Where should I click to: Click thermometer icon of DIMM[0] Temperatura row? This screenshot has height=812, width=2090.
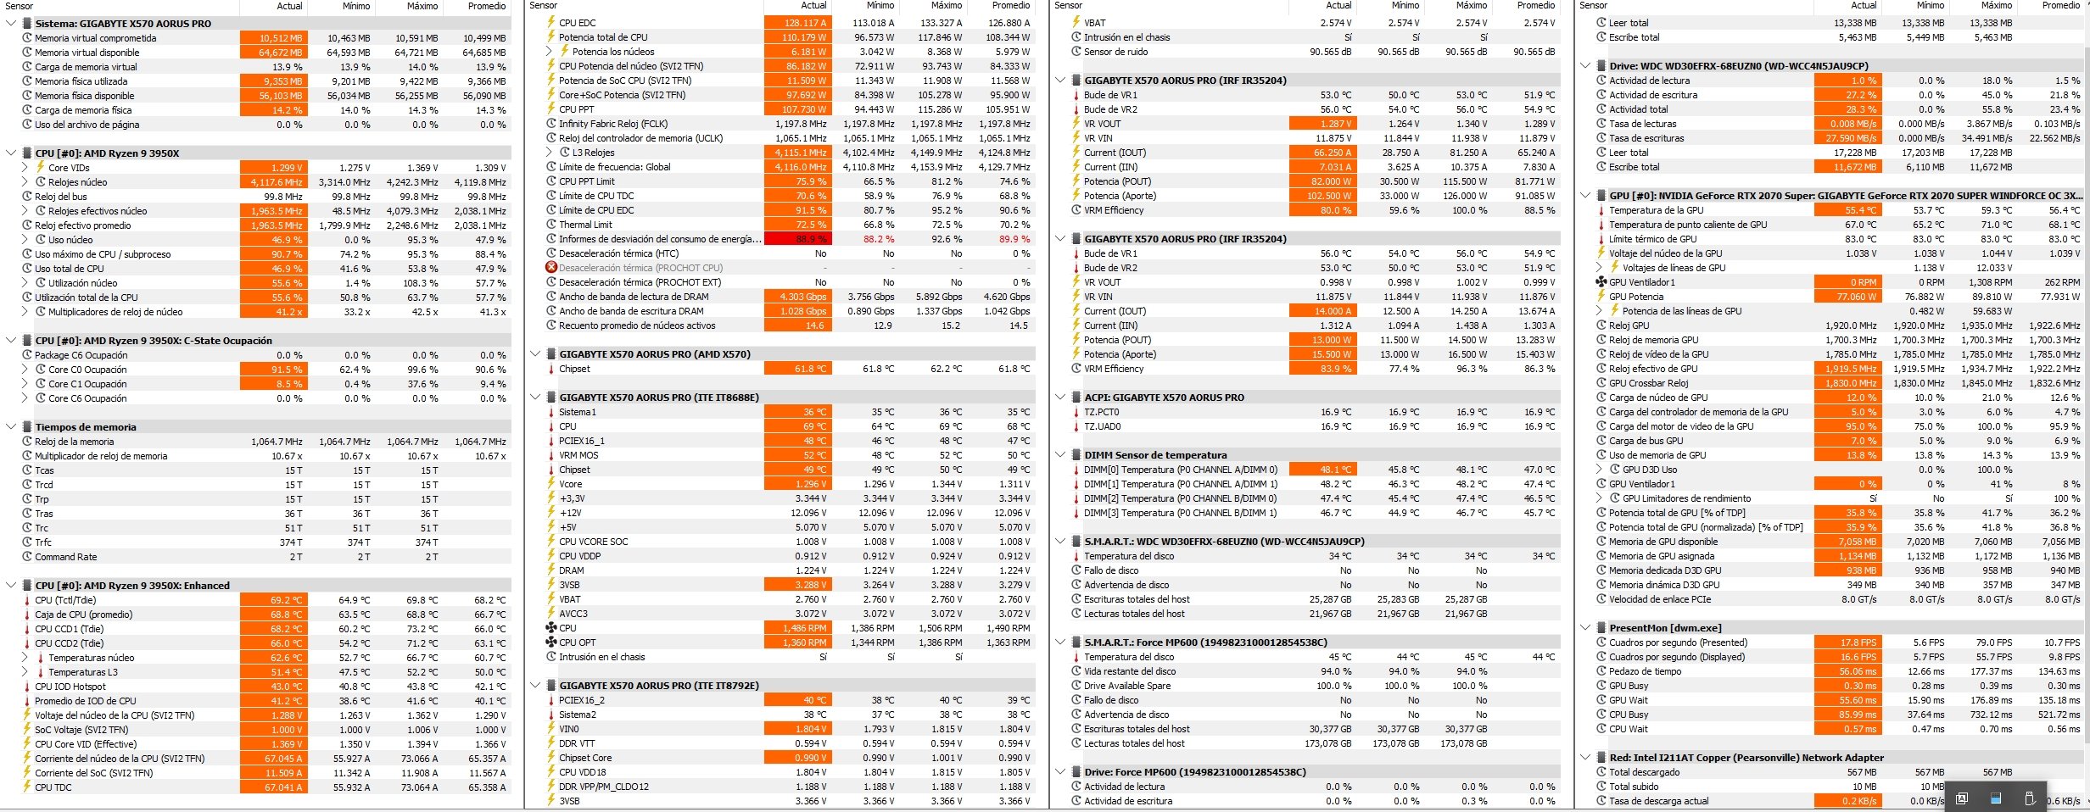(x=1076, y=470)
